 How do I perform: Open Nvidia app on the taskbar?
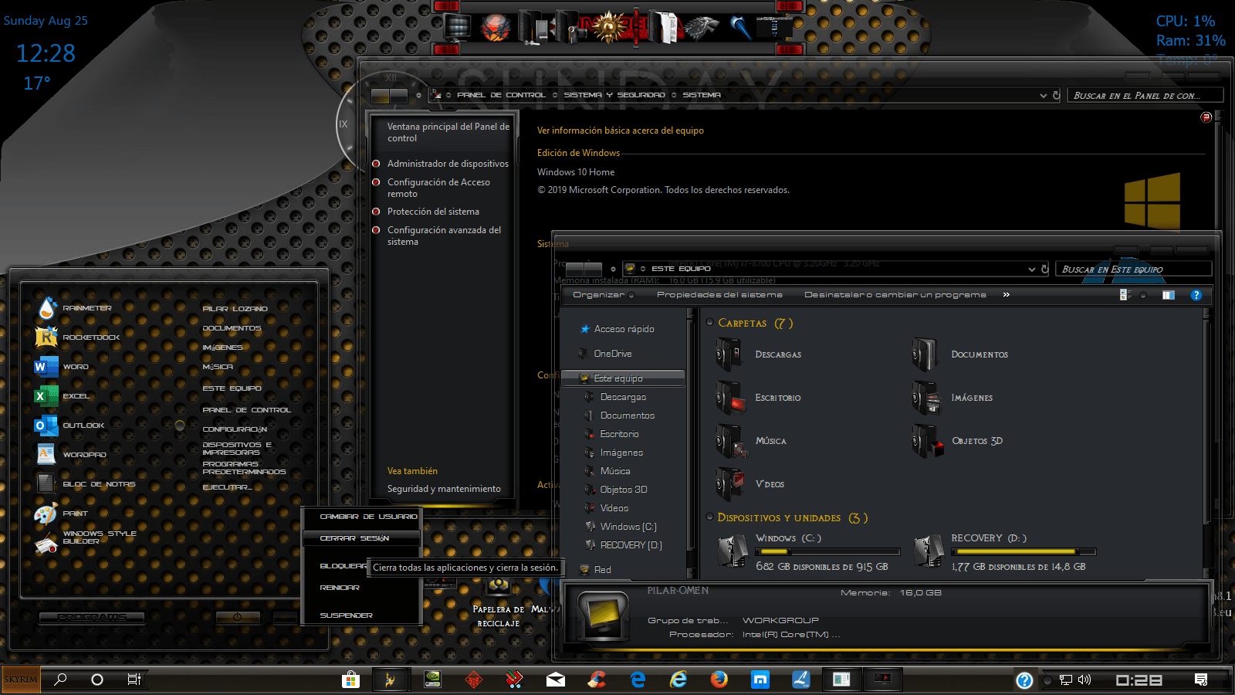433,680
